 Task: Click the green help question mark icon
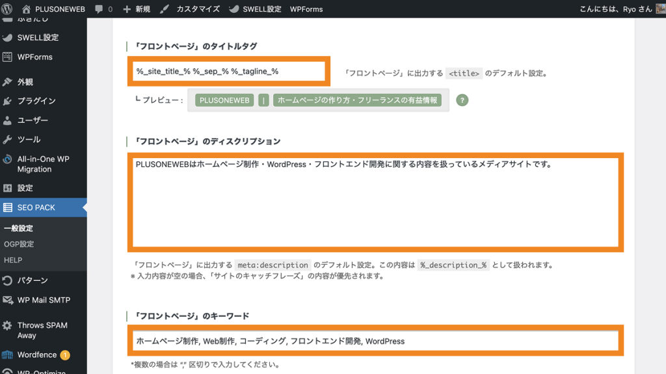[x=462, y=100]
